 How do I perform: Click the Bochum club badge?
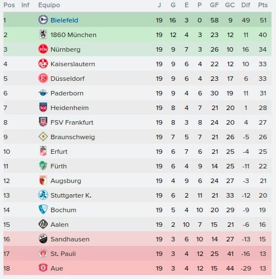(x=43, y=209)
